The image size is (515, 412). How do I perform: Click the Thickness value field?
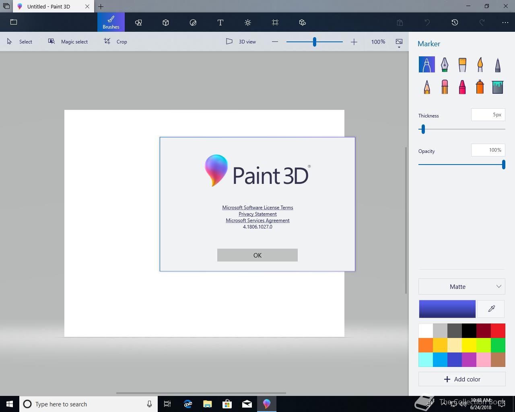coord(488,115)
